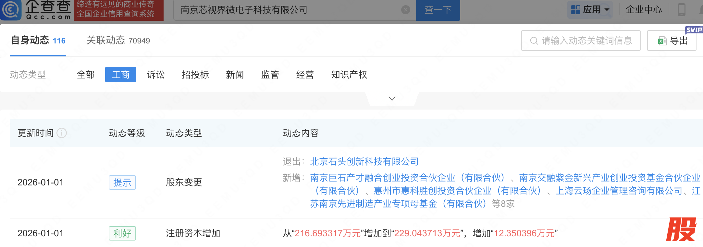Viewport: 703px width, 247px height.
Task: Expand the filter panel chevron
Action: 392,99
